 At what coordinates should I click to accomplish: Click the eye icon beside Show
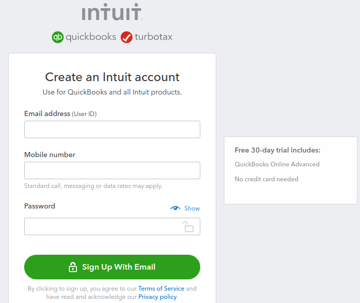coord(175,208)
